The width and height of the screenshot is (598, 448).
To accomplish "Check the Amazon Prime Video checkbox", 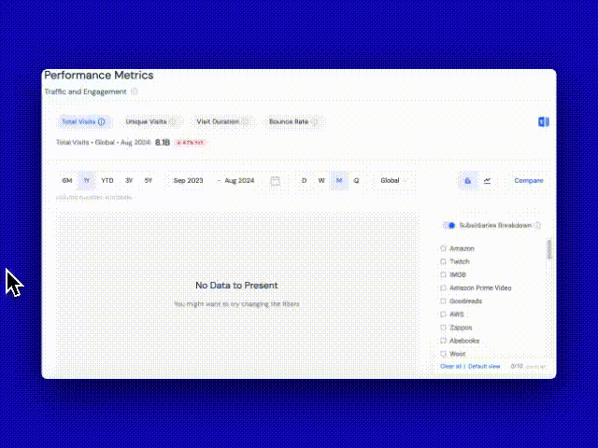I will 443,288.
